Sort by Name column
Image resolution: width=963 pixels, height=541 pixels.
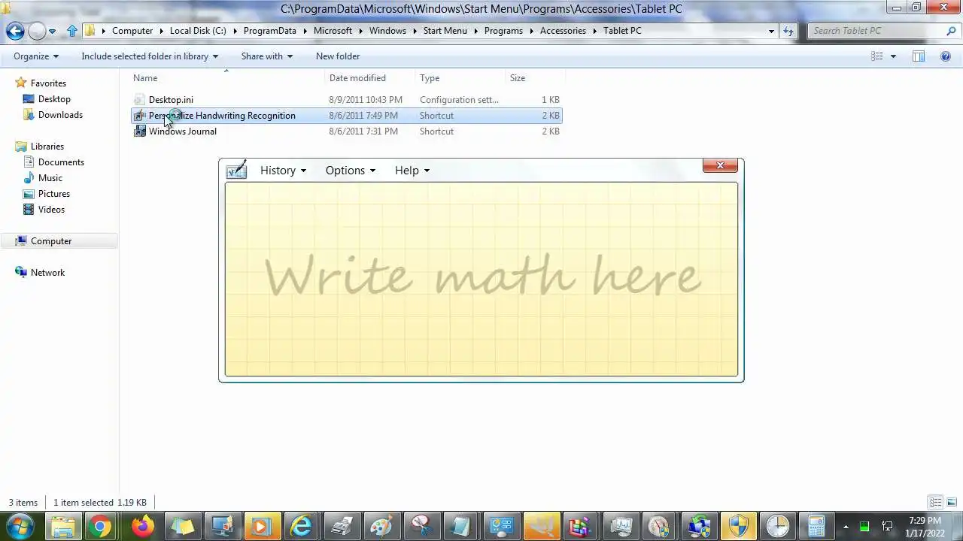pyautogui.click(x=228, y=78)
